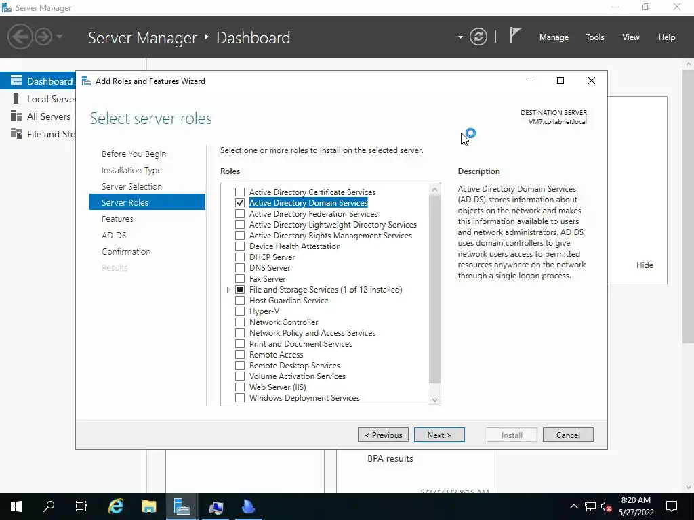Open Task View on the taskbar
This screenshot has height=520, width=694.
tap(81, 506)
